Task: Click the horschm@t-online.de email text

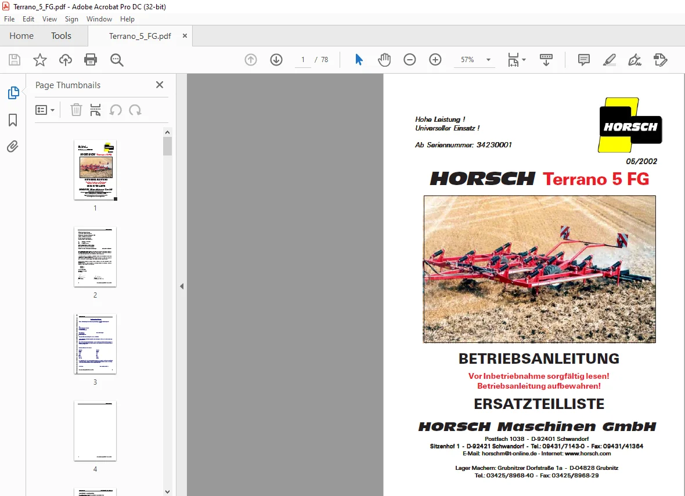Action: [x=509, y=453]
